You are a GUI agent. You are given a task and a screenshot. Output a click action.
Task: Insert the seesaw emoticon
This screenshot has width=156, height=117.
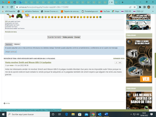tap(10, 16)
